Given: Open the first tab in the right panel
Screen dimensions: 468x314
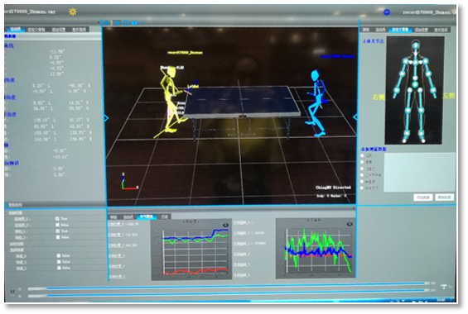Looking at the screenshot, I should 365,30.
